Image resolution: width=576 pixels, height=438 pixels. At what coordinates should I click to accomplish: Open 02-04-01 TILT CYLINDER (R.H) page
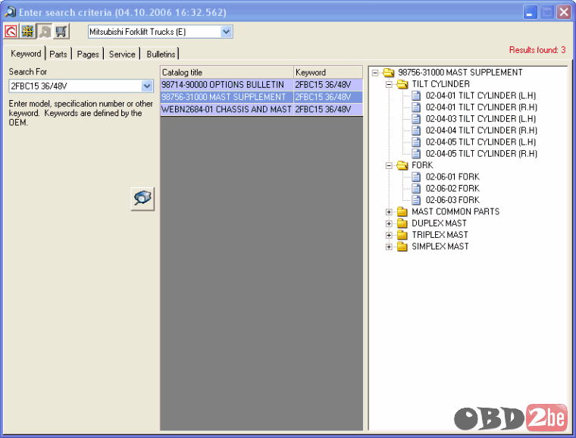(x=481, y=107)
